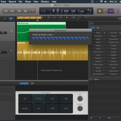Open the Mix menu

pos(21,2)
